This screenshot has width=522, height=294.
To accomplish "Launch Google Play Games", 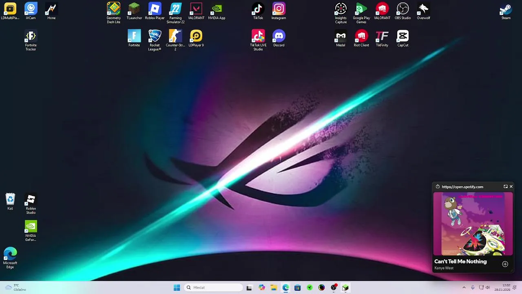I will (x=361, y=13).
